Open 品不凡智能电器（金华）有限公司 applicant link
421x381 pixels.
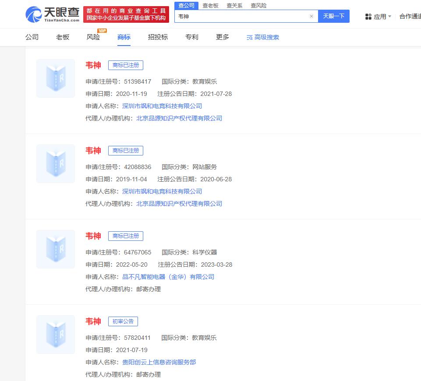168,277
